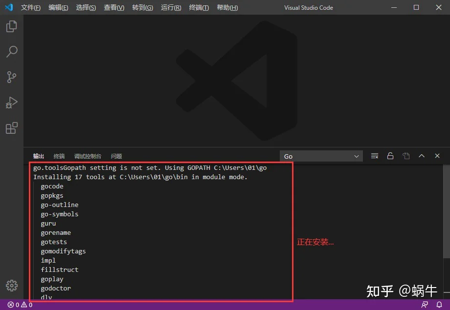450x310 pixels.
Task: Open the 帮助(H) menu
Action: click(227, 7)
